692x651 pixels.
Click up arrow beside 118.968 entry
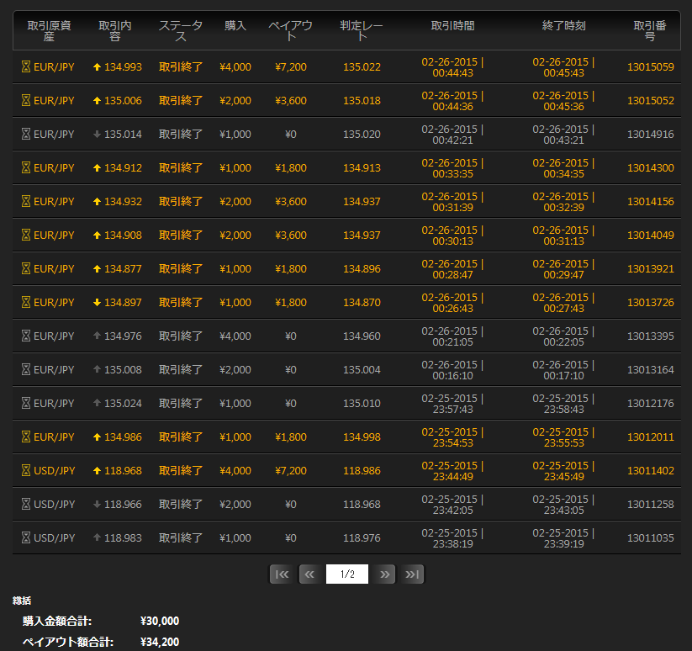pos(97,470)
